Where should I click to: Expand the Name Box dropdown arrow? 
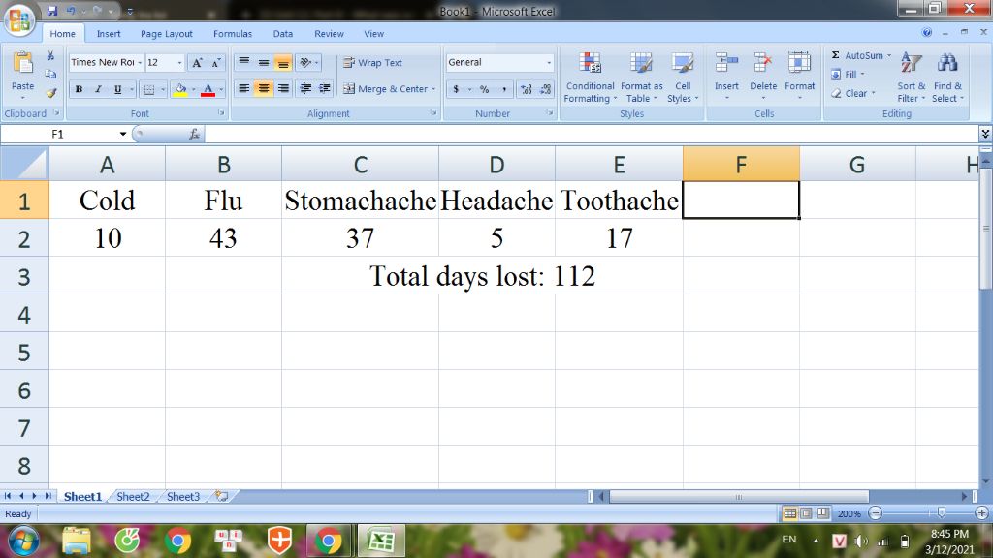[123, 134]
